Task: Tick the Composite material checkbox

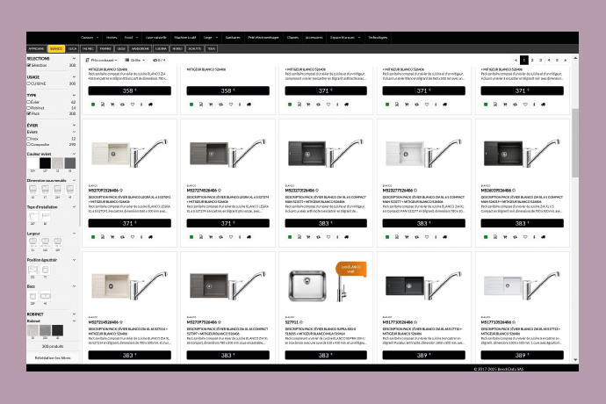Action: point(29,144)
